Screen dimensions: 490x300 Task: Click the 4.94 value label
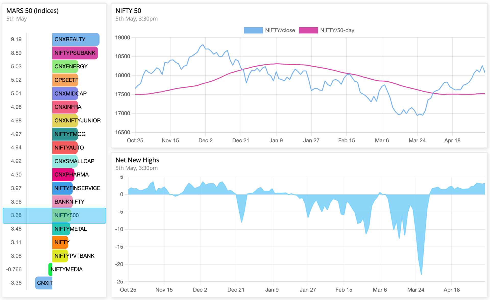[x=16, y=147]
